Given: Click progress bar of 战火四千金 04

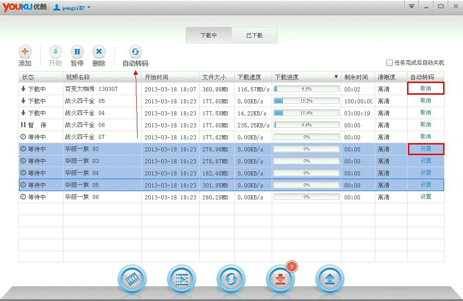Looking at the screenshot, I should (306, 113).
